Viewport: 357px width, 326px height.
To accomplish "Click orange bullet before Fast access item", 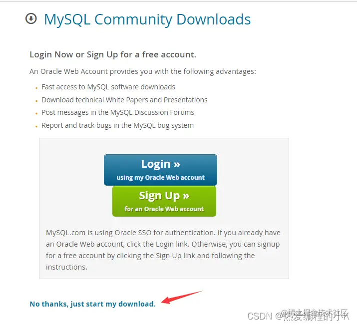I will pyautogui.click(x=36, y=88).
